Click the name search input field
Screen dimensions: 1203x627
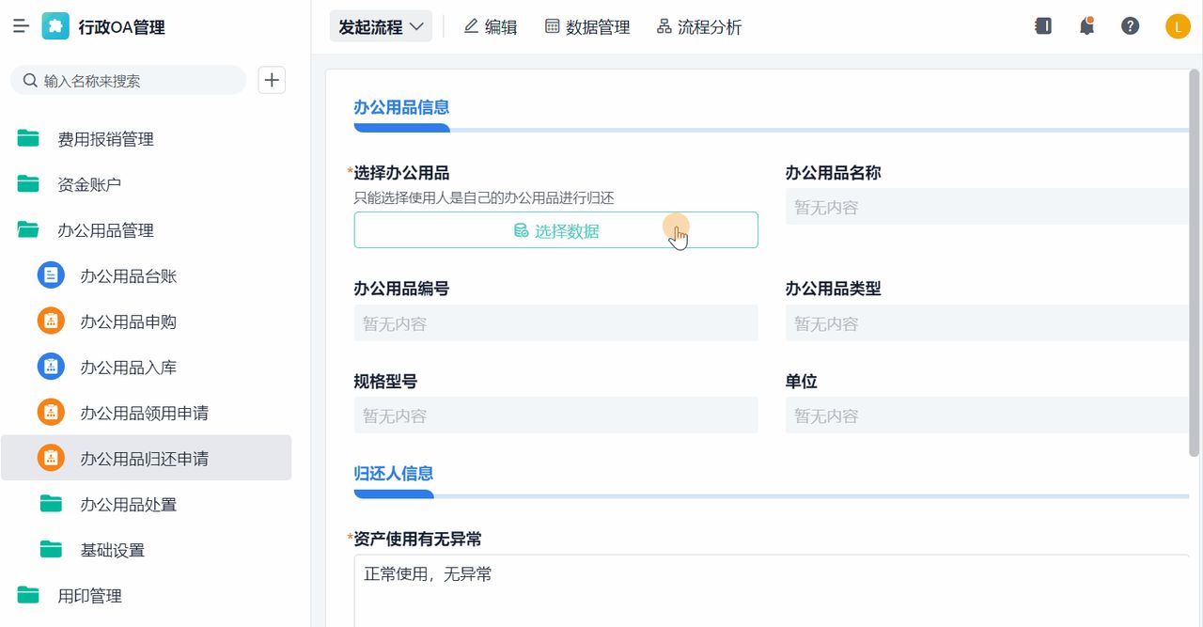pos(129,81)
